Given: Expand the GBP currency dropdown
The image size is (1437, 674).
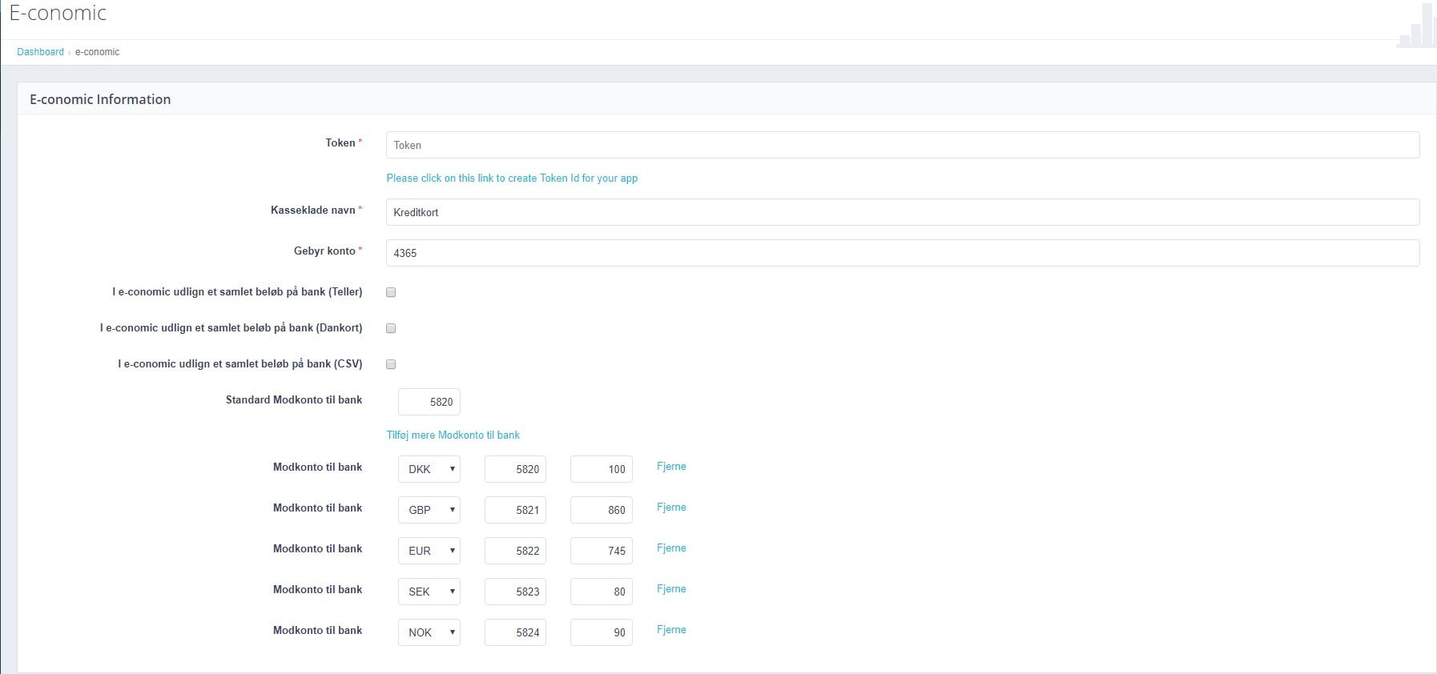Looking at the screenshot, I should 429,510.
